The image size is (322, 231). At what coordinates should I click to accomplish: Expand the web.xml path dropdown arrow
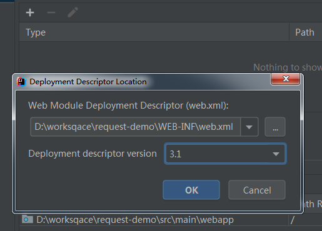click(x=249, y=127)
